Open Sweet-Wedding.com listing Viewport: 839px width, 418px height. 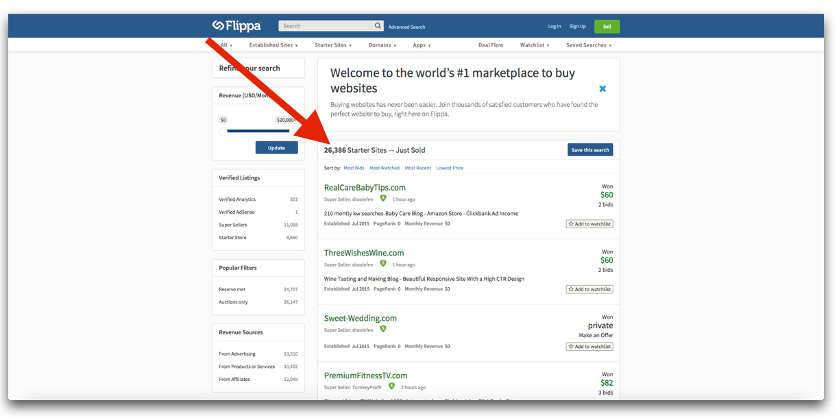[361, 318]
